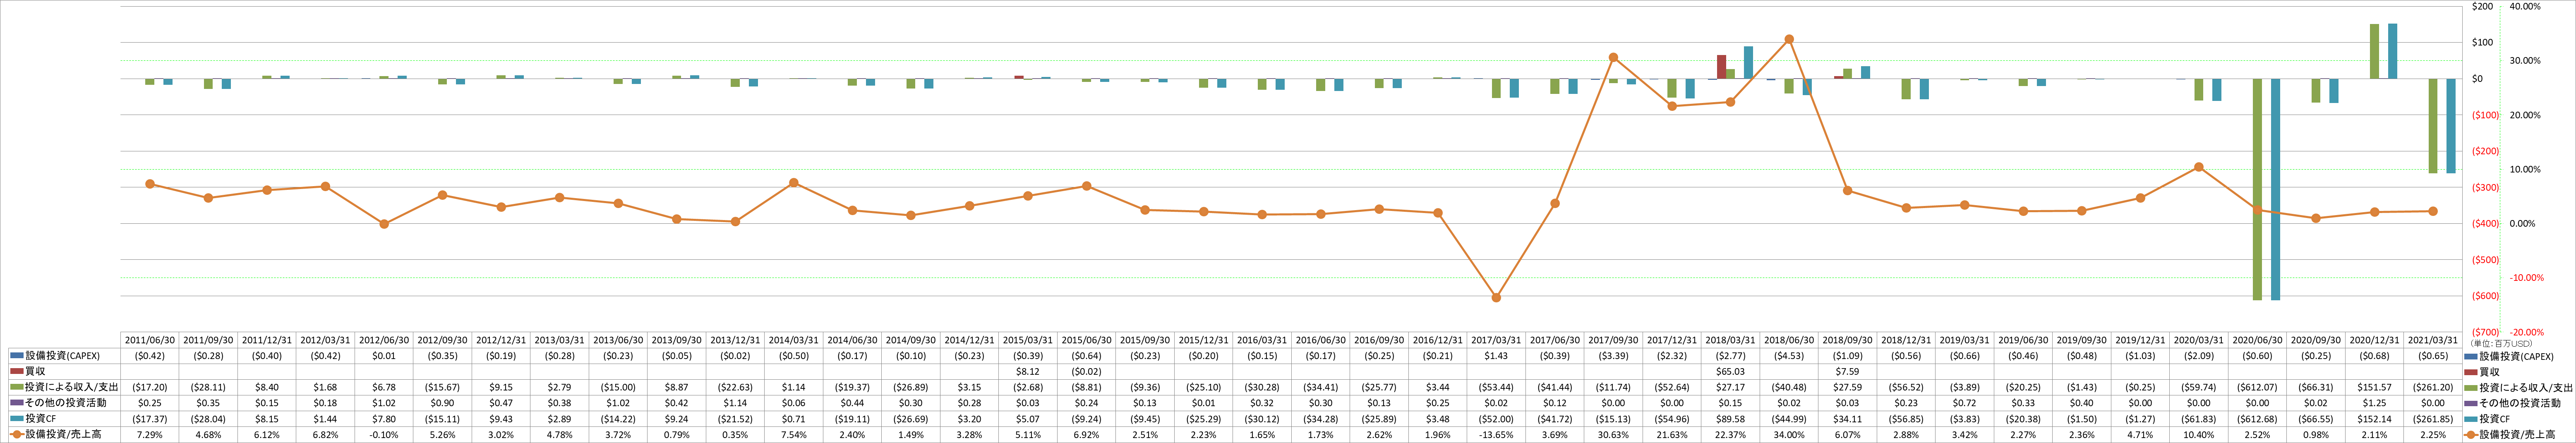Click the $8.40 cell
The image size is (2576, 443).
coord(267,387)
